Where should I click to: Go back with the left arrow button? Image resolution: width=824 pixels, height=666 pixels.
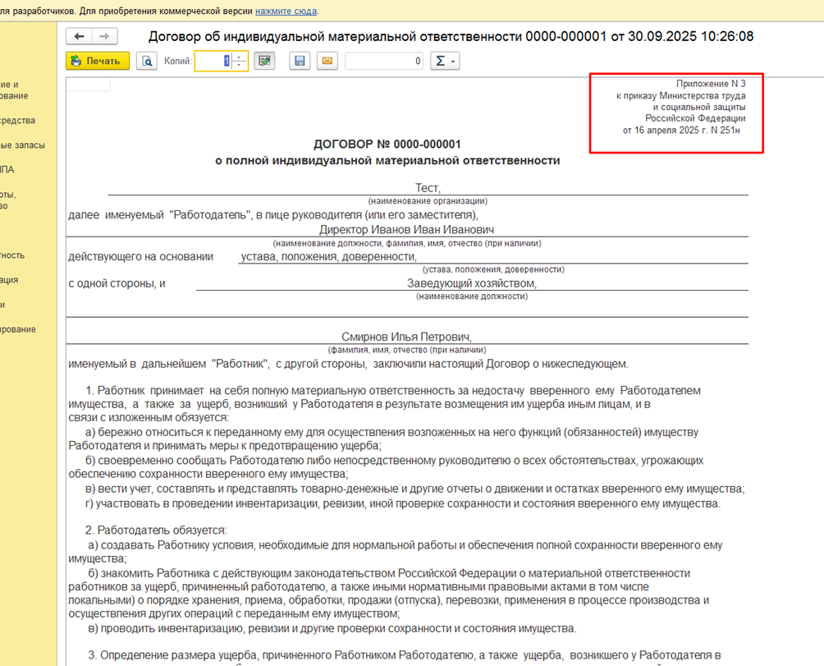[x=79, y=36]
